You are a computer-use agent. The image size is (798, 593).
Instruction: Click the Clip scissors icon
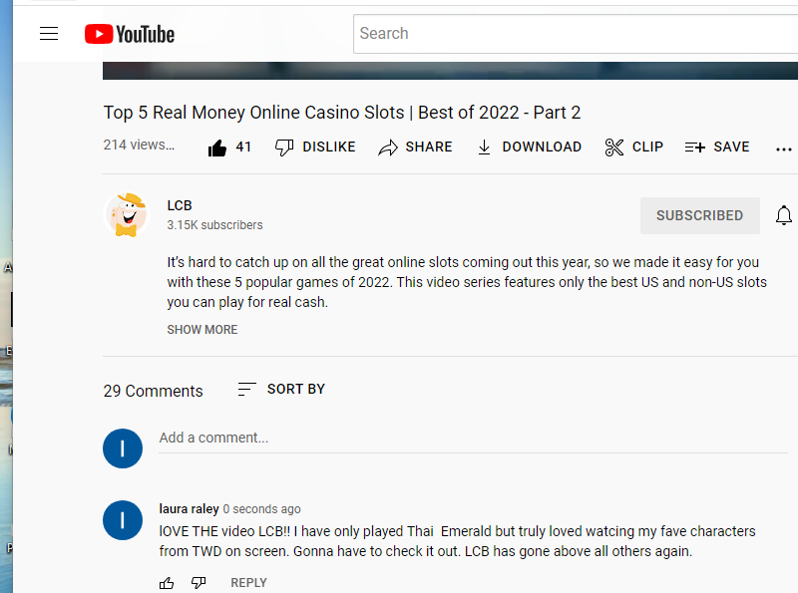pos(613,148)
